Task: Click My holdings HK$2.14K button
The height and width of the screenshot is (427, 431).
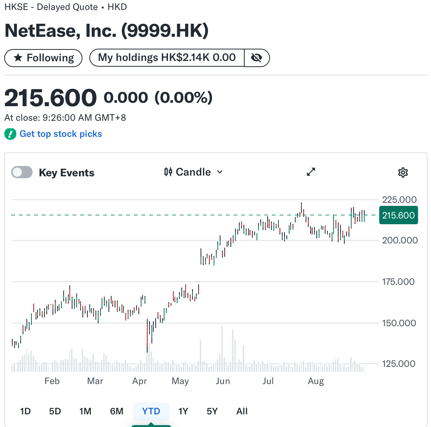Action: 167,58
